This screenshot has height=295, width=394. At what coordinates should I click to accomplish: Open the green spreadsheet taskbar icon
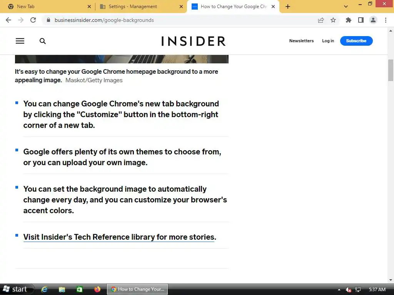coord(79,289)
